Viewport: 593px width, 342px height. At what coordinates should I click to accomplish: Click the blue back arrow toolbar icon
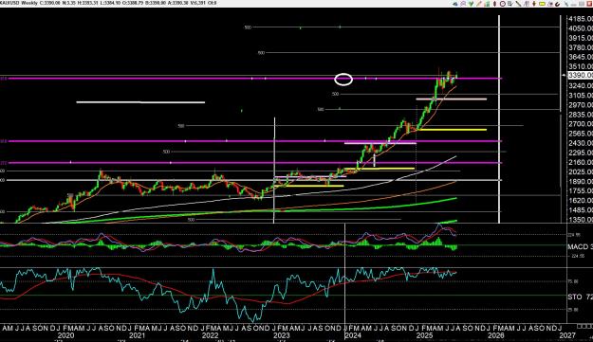pos(455,4)
